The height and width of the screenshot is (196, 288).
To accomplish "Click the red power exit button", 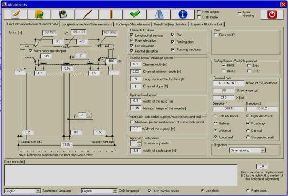I will pos(272,14).
